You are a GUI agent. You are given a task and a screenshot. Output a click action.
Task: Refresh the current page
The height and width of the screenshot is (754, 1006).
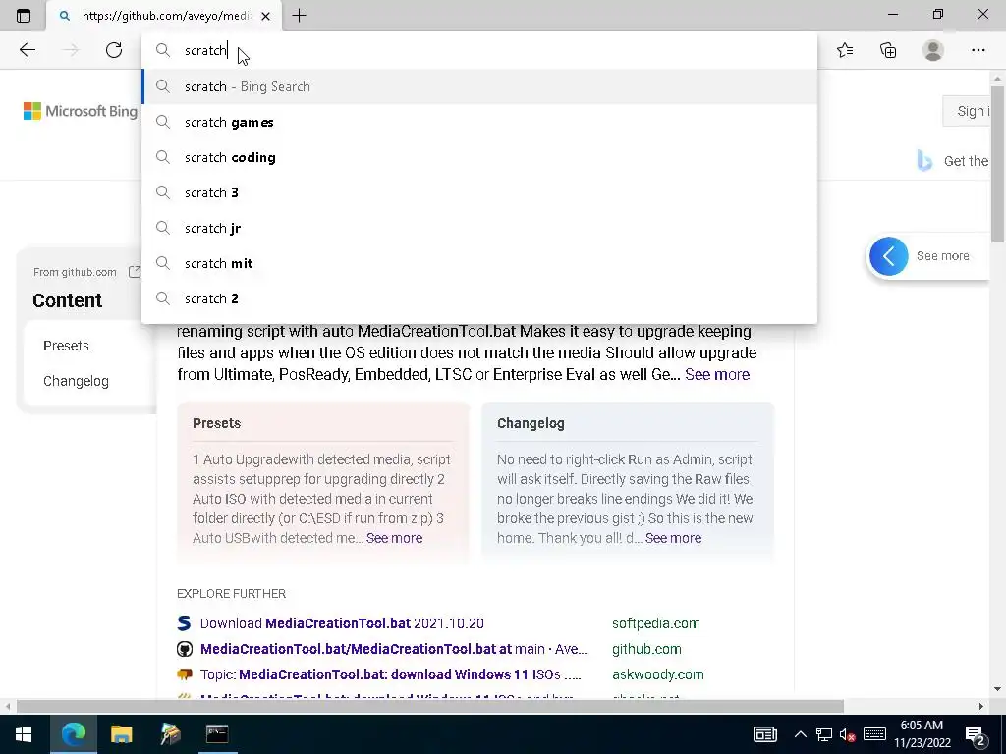[x=114, y=50]
